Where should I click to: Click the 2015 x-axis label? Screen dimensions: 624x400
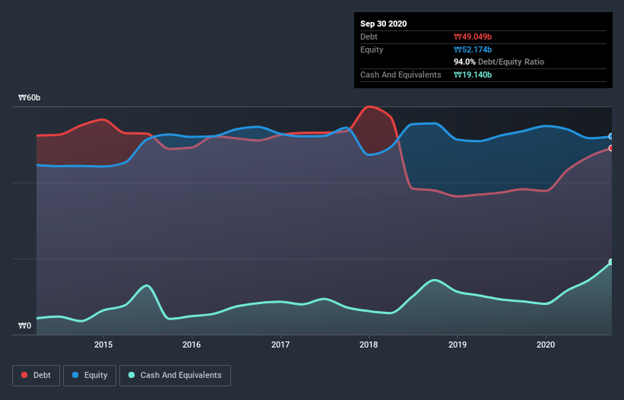pos(103,344)
